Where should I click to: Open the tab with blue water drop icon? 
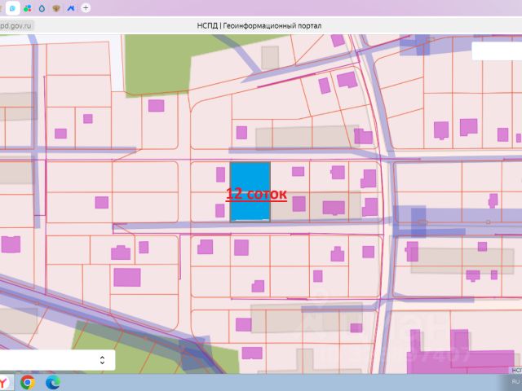[42, 8]
